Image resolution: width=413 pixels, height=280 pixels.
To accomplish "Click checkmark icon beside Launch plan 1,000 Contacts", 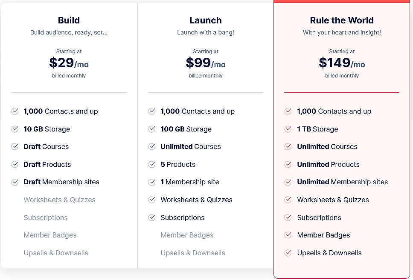I will pos(152,111).
